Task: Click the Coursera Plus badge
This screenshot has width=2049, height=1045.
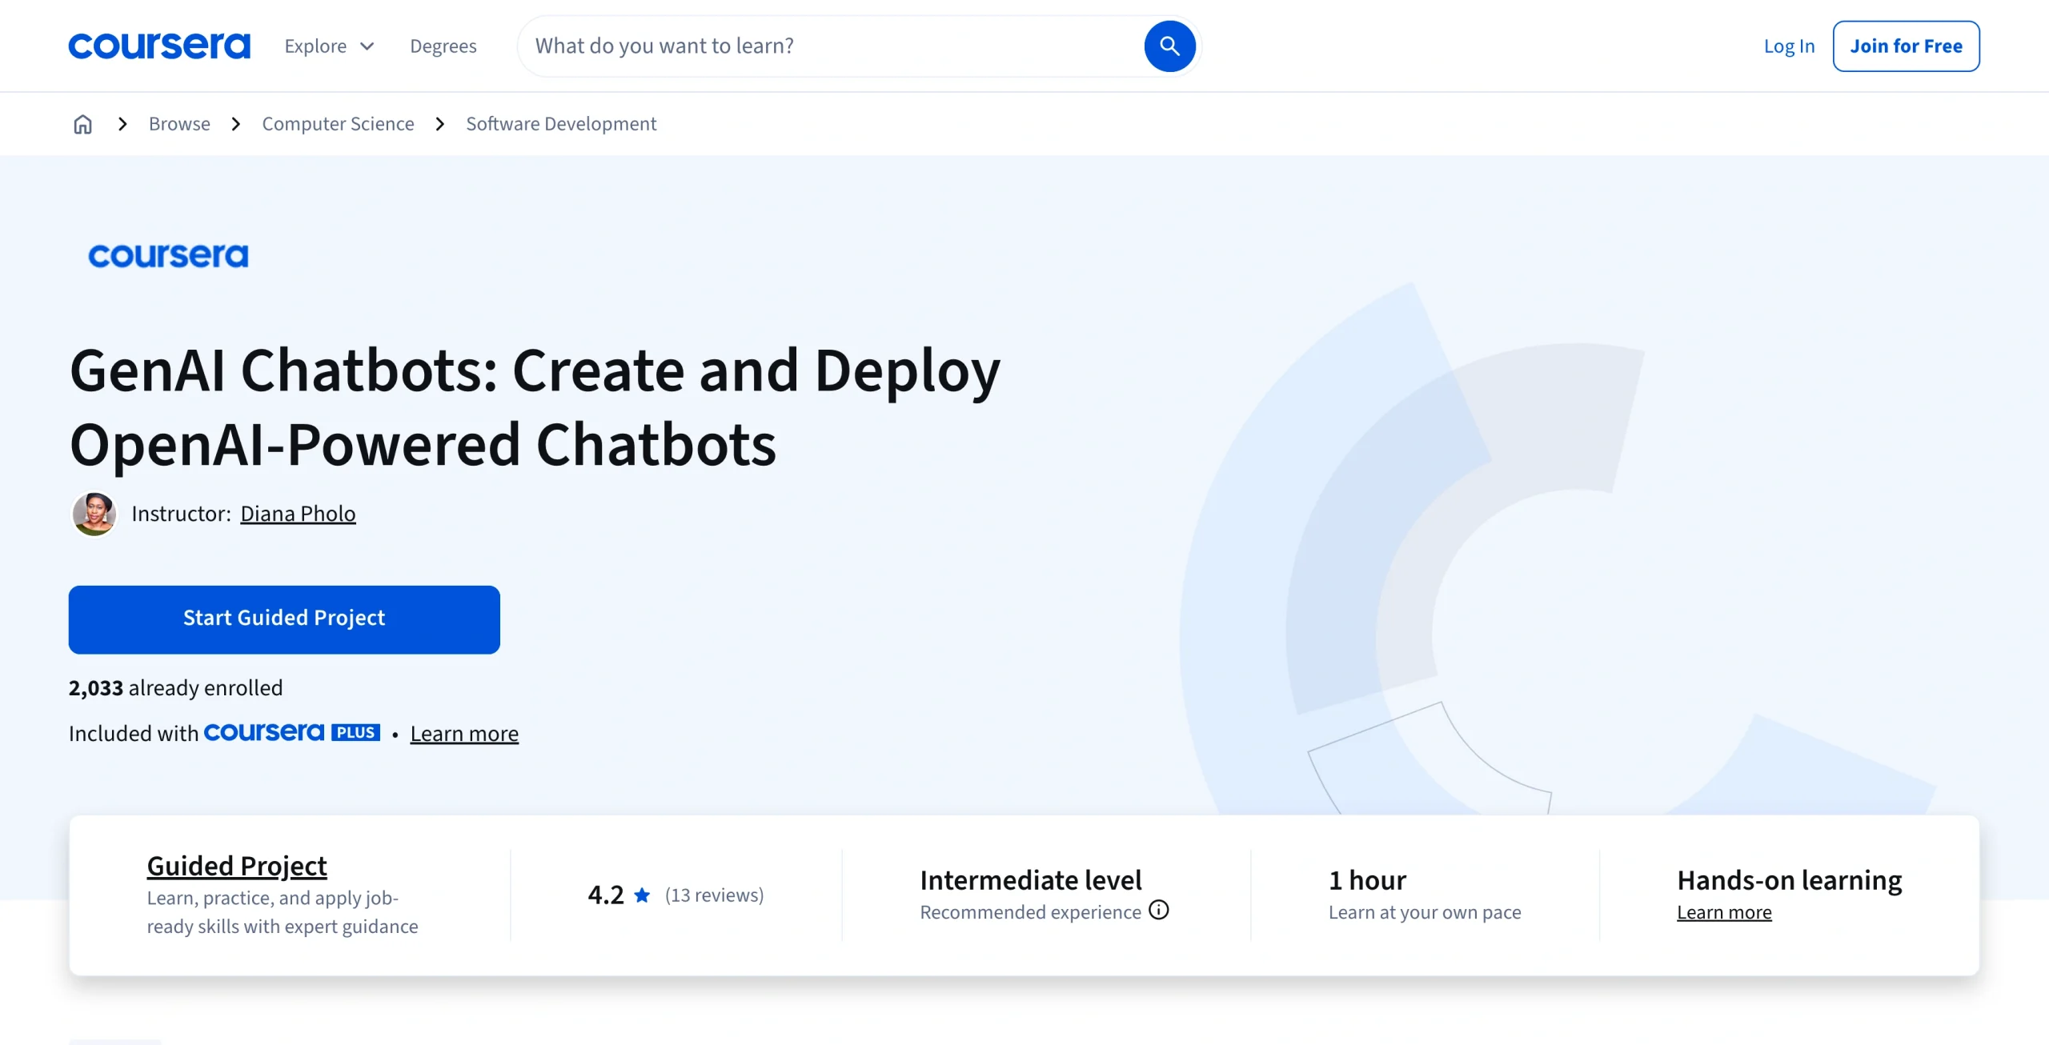Action: point(292,732)
